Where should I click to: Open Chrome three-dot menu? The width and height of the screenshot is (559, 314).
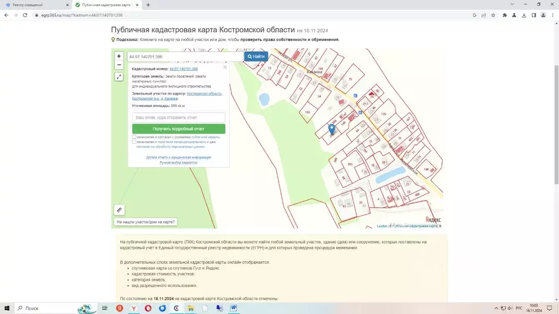553,15
